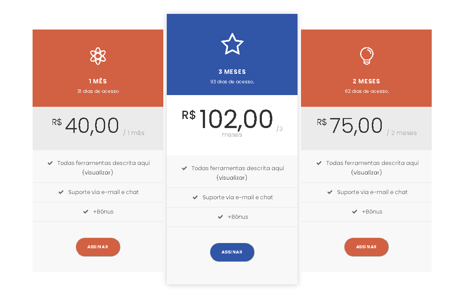Click the R$ 75,00 price
463x293 pixels.
(350, 126)
